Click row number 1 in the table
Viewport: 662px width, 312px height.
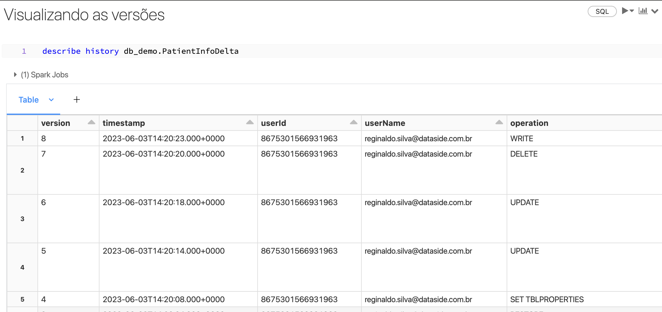coord(22,138)
